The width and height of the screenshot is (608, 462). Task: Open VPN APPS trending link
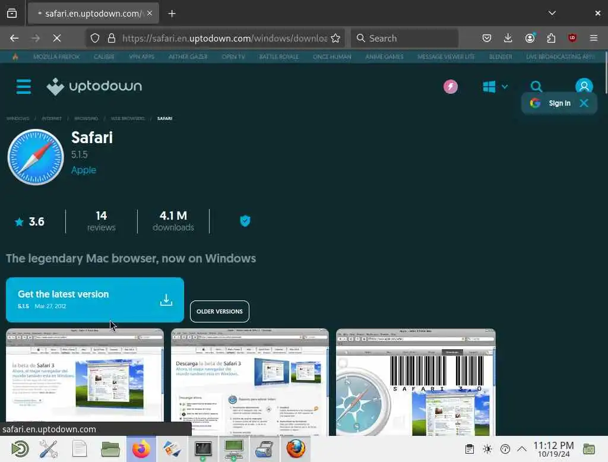coord(141,56)
